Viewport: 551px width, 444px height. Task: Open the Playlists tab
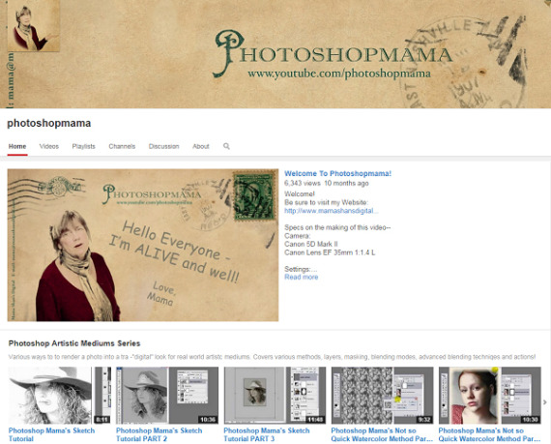84,146
